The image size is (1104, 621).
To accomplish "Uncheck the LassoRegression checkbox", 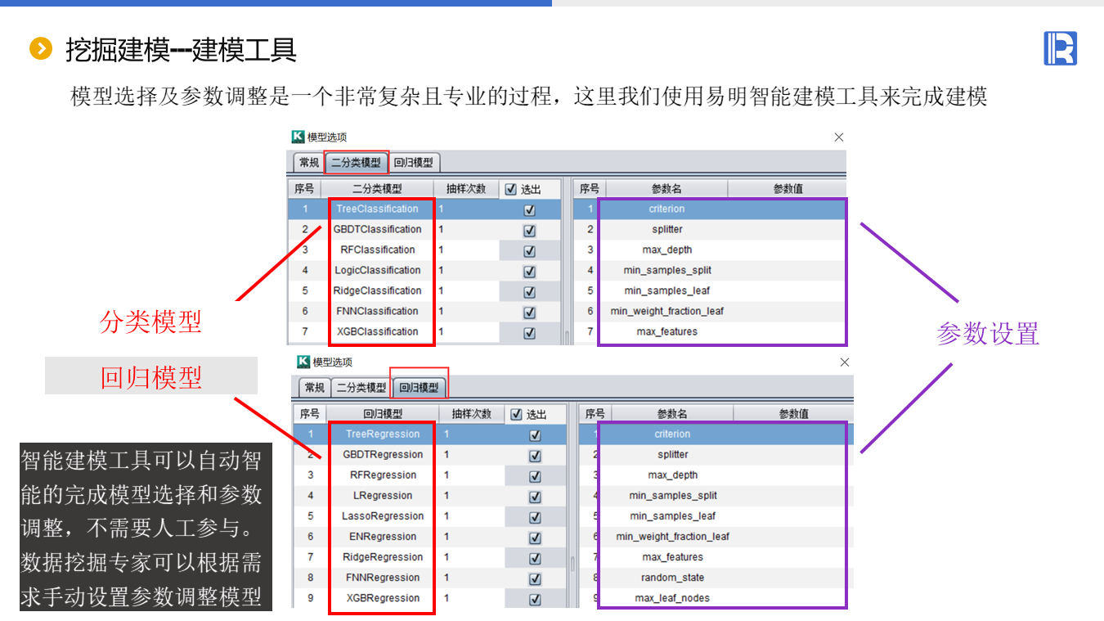I will 535,516.
